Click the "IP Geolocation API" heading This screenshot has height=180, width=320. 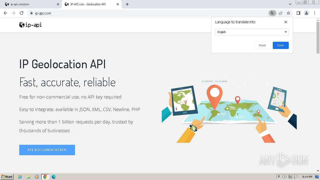point(62,64)
